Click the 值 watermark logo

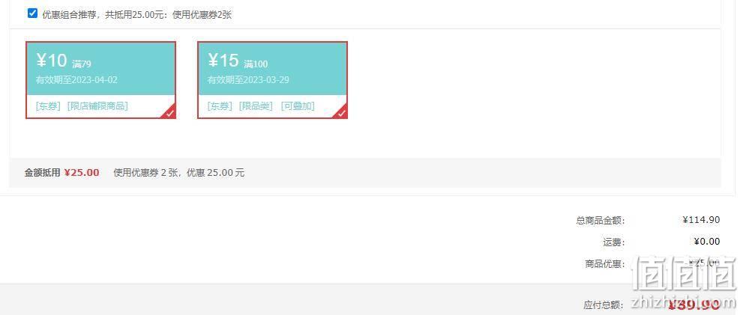[685, 273]
